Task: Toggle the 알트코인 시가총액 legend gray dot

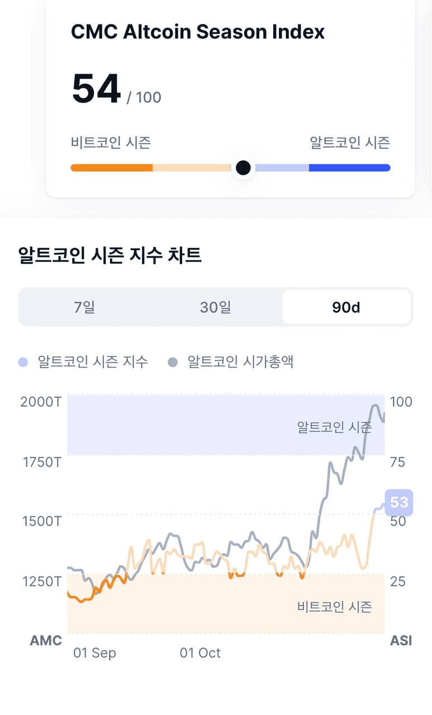Action: tap(173, 363)
